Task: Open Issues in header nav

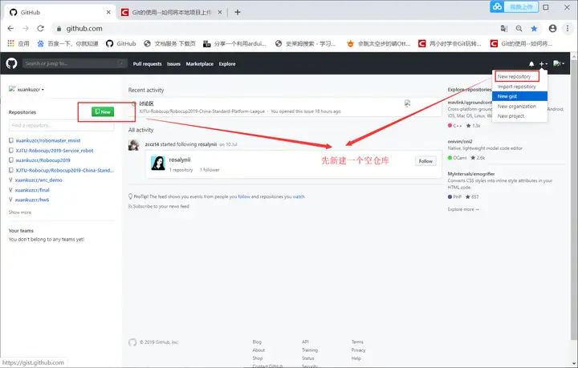Action: coord(173,63)
